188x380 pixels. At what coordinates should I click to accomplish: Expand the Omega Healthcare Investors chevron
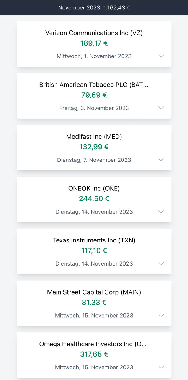point(161,367)
